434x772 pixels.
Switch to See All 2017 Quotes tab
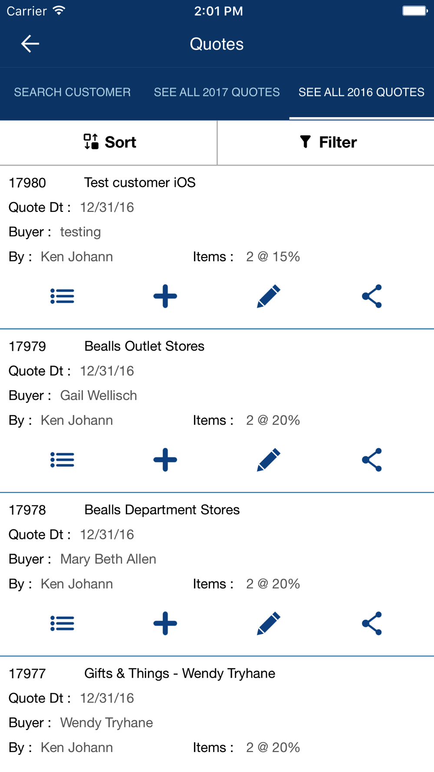pyautogui.click(x=217, y=92)
